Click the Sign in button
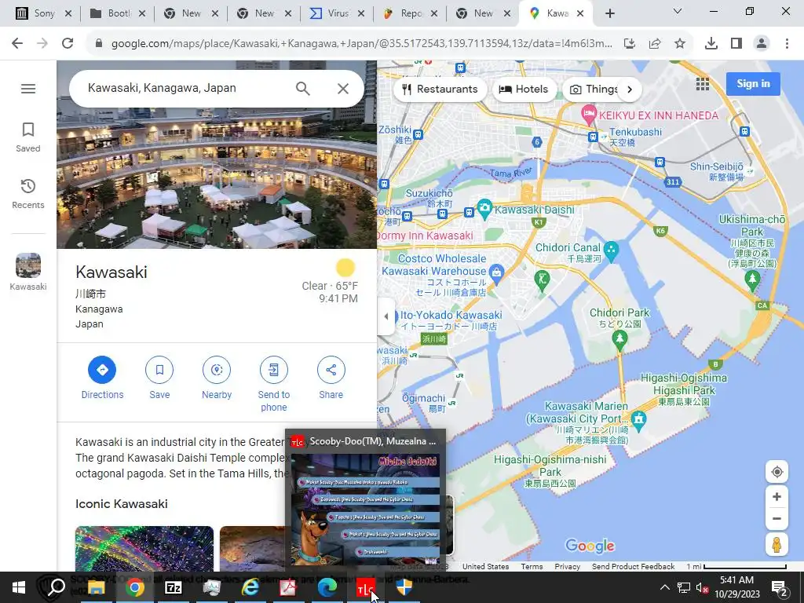Viewport: 804px width, 603px height. pos(753,83)
